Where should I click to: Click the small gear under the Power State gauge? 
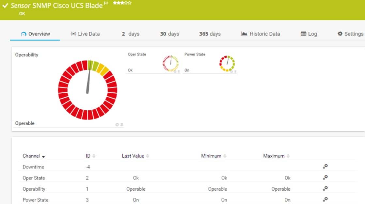coord(231,71)
